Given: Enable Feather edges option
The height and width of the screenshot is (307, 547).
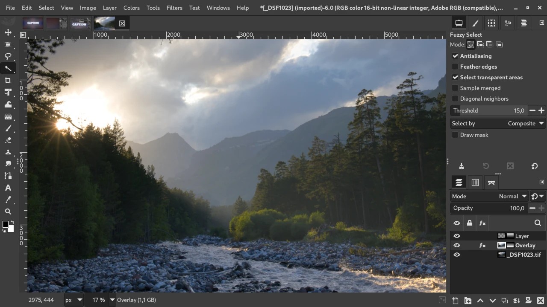Looking at the screenshot, I should (x=455, y=67).
